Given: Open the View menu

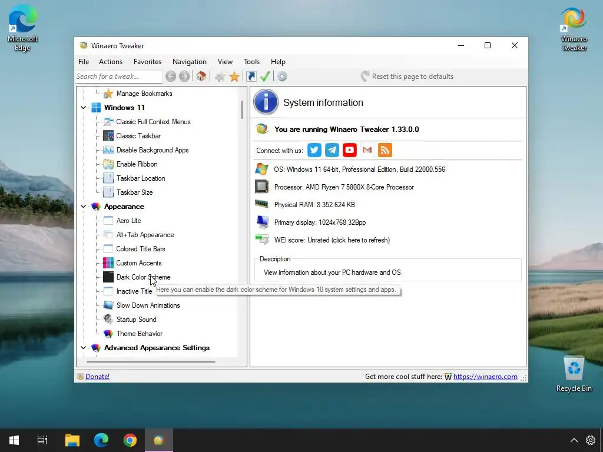Looking at the screenshot, I should click(225, 61).
